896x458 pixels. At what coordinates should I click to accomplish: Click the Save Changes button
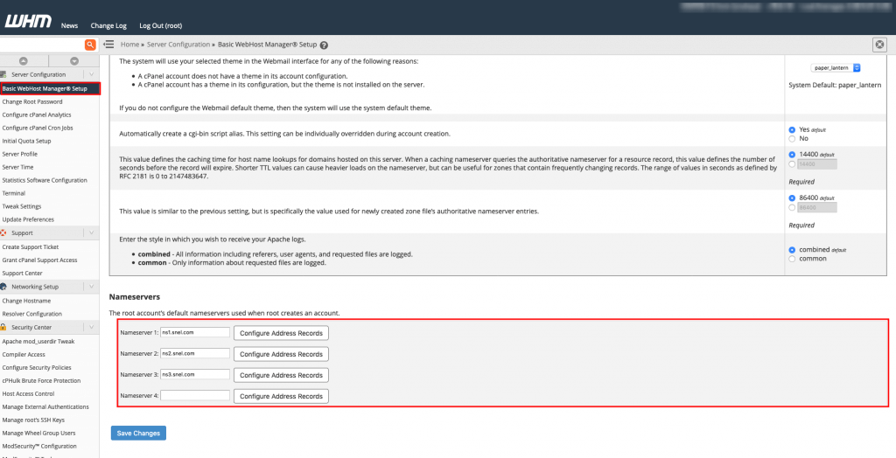click(x=138, y=434)
